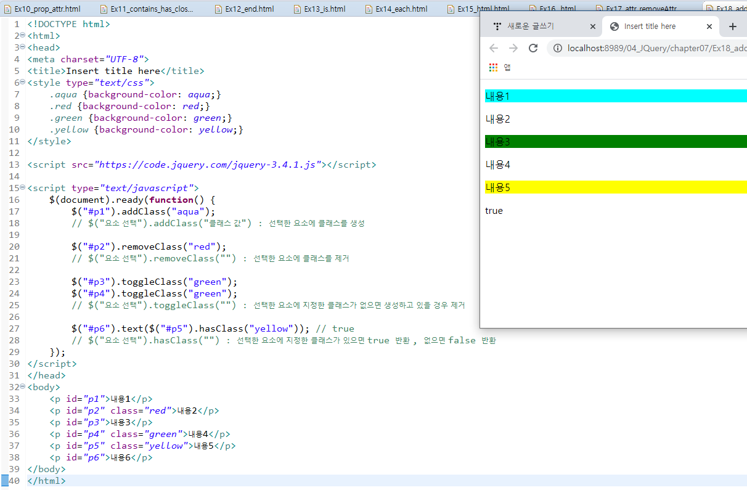The image size is (747, 490).
Task: Click the jQuery script src URL on line 13
Action: tap(209, 165)
